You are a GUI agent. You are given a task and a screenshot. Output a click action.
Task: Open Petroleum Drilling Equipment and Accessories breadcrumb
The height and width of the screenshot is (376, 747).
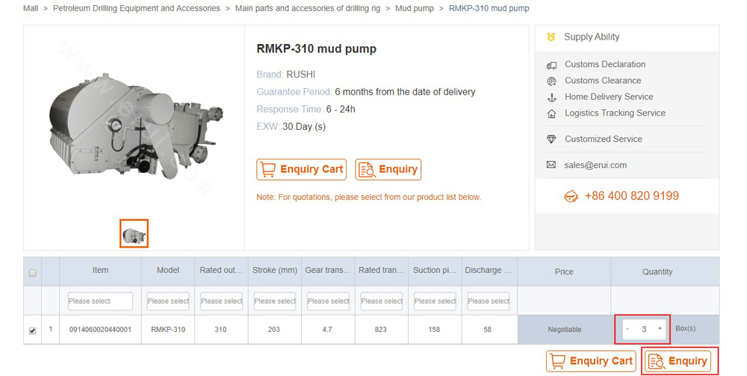click(x=137, y=8)
